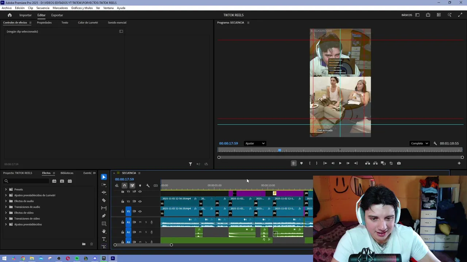The width and height of the screenshot is (467, 262).
Task: Toggle V2 track output eye
Action: tap(140, 201)
